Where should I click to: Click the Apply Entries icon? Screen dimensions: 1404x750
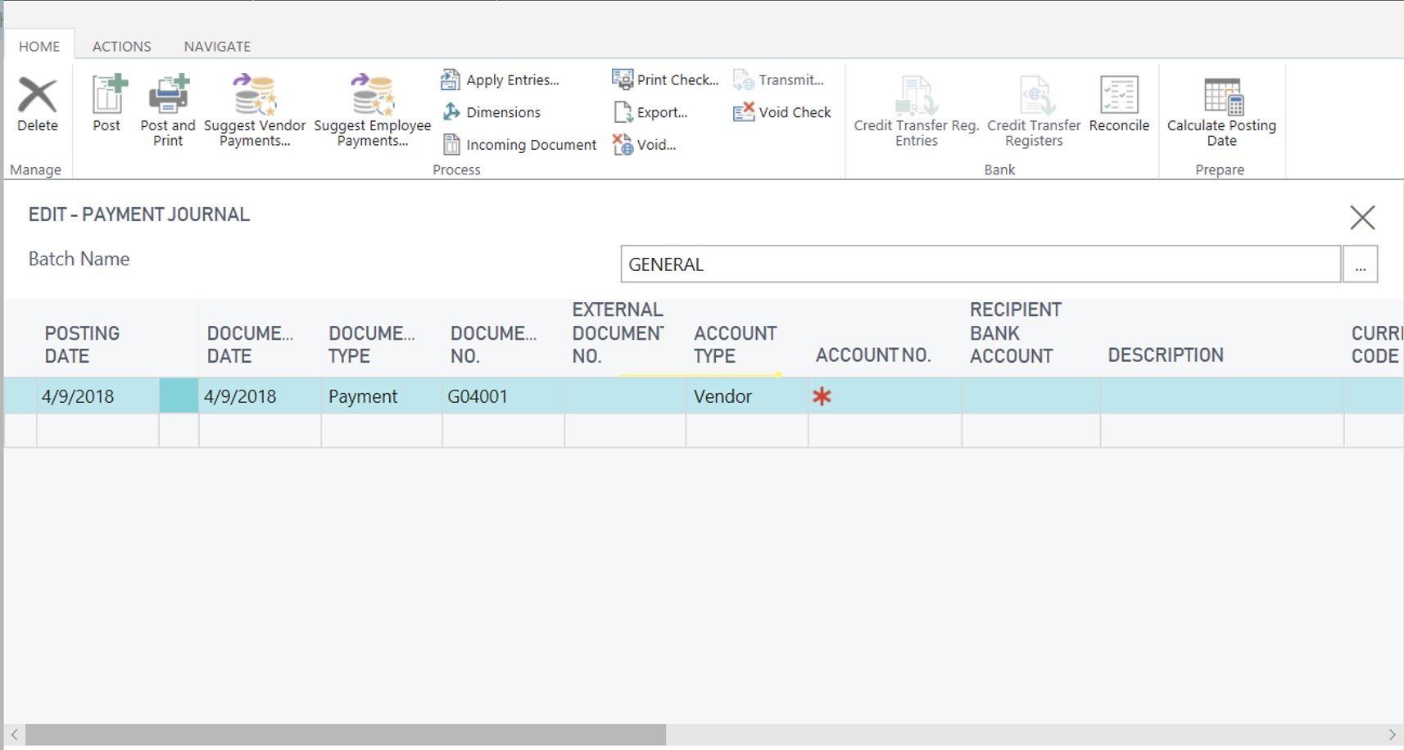point(503,79)
